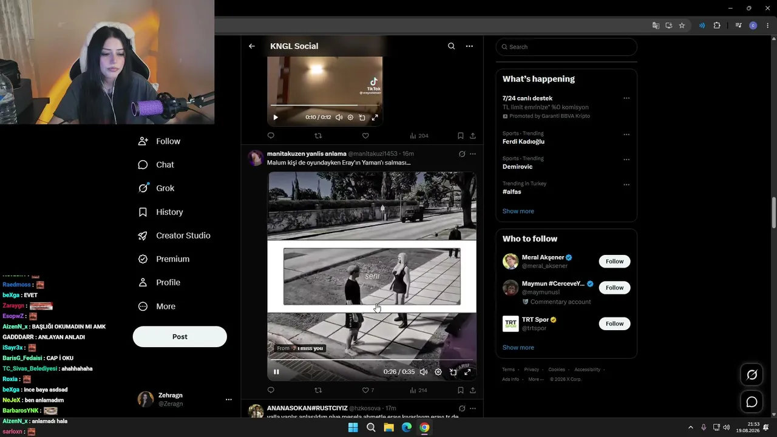The image size is (777, 437).
Task: Repost the manitakuzen post
Action: pyautogui.click(x=318, y=390)
